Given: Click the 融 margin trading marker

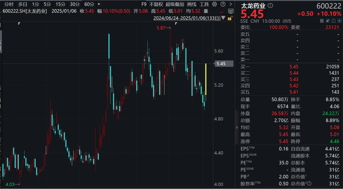Looking at the screenshot, I should 322,21.
